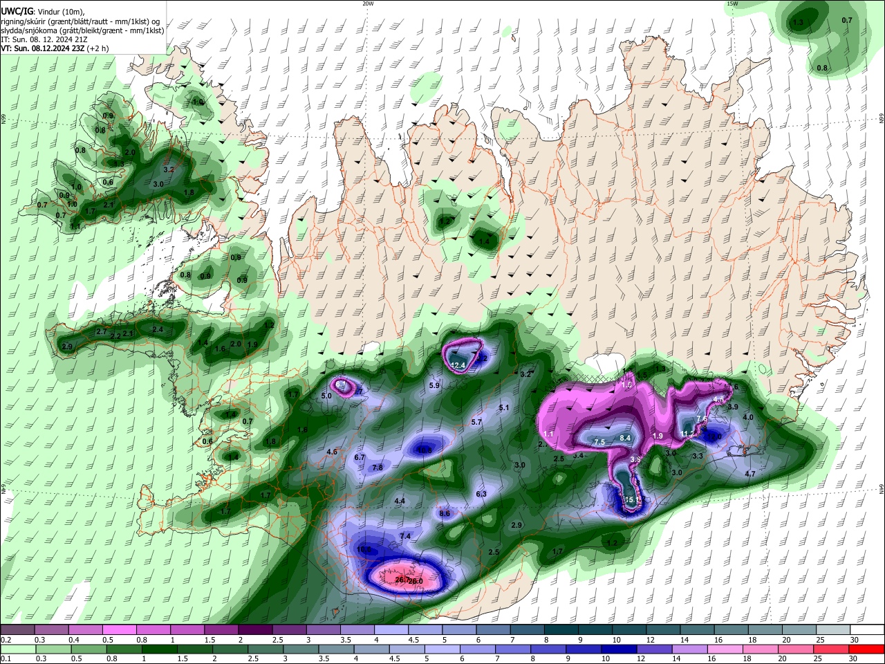The image size is (885, 664).
Task: Click the 5.0 precipitation value
Action: 326,396
